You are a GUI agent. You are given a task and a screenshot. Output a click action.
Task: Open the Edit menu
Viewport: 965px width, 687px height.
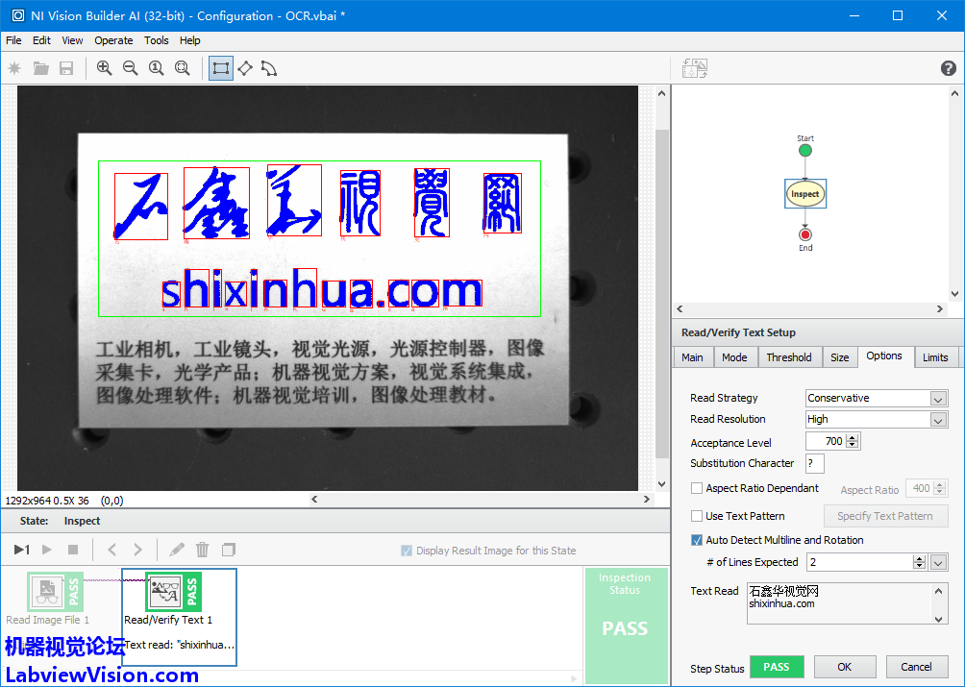pyautogui.click(x=42, y=40)
